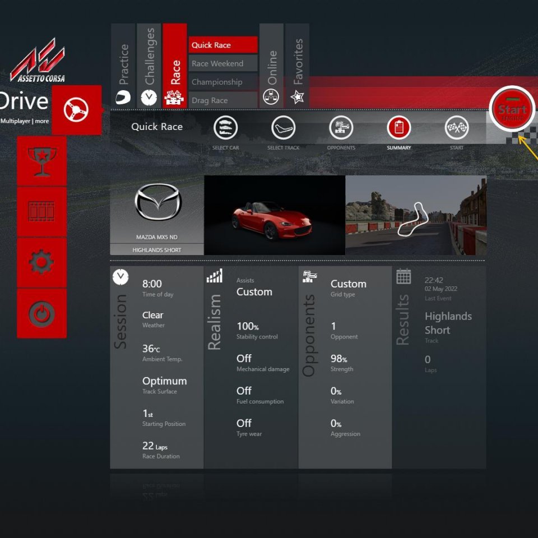Click the 1 Opponent count value
Image resolution: width=538 pixels, height=538 pixels.
(x=333, y=326)
